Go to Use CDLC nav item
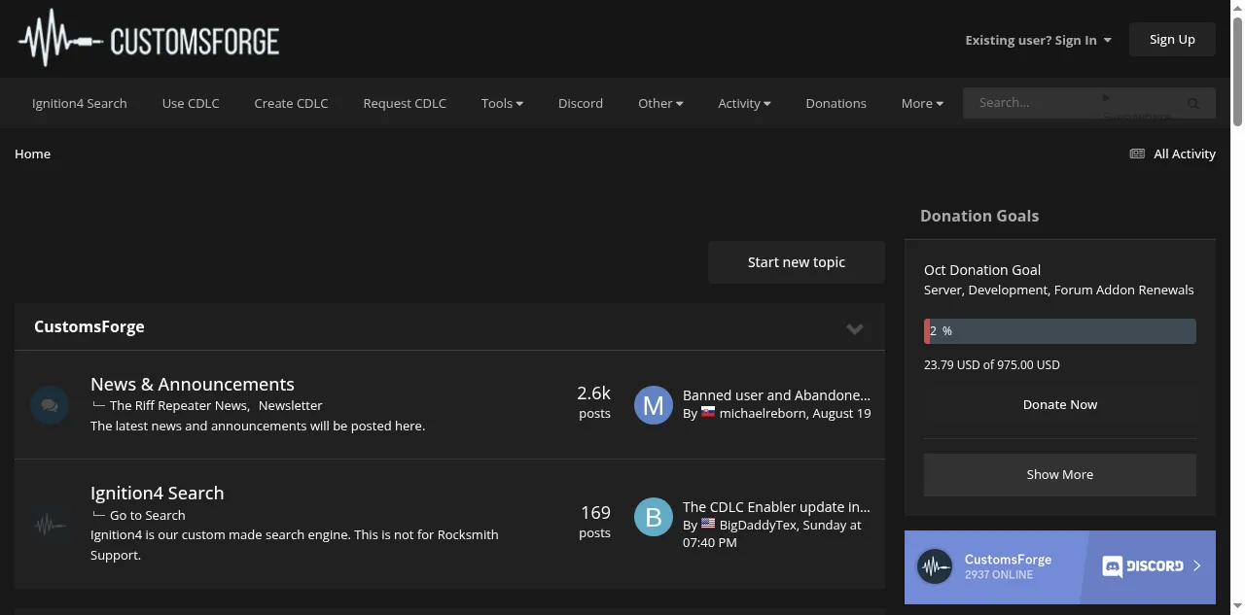The height and width of the screenshot is (615, 1245). pyautogui.click(x=191, y=103)
